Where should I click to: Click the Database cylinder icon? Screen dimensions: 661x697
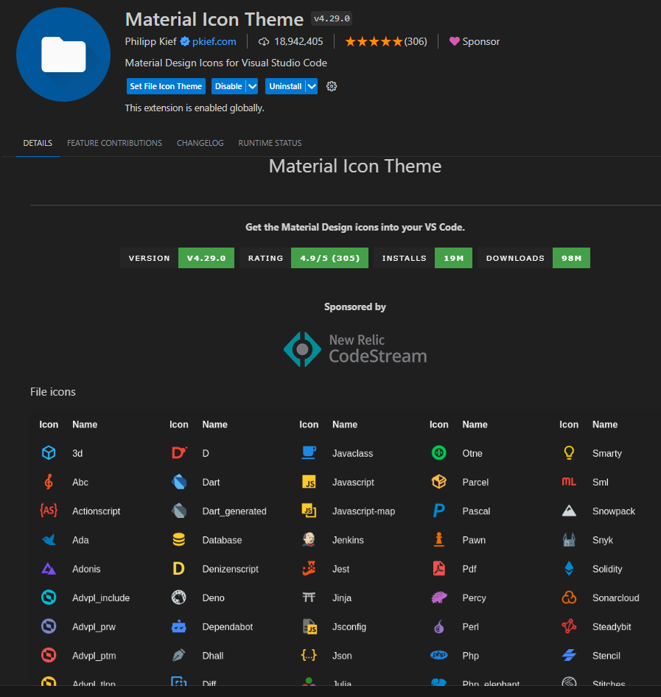coord(178,539)
